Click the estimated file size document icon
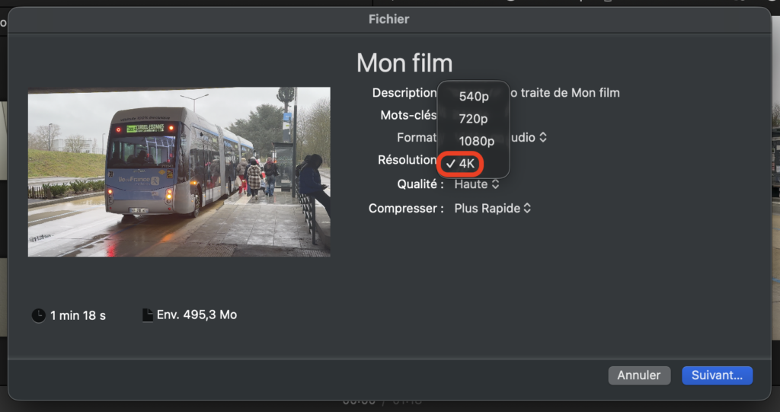The width and height of the screenshot is (780, 412). [x=148, y=315]
